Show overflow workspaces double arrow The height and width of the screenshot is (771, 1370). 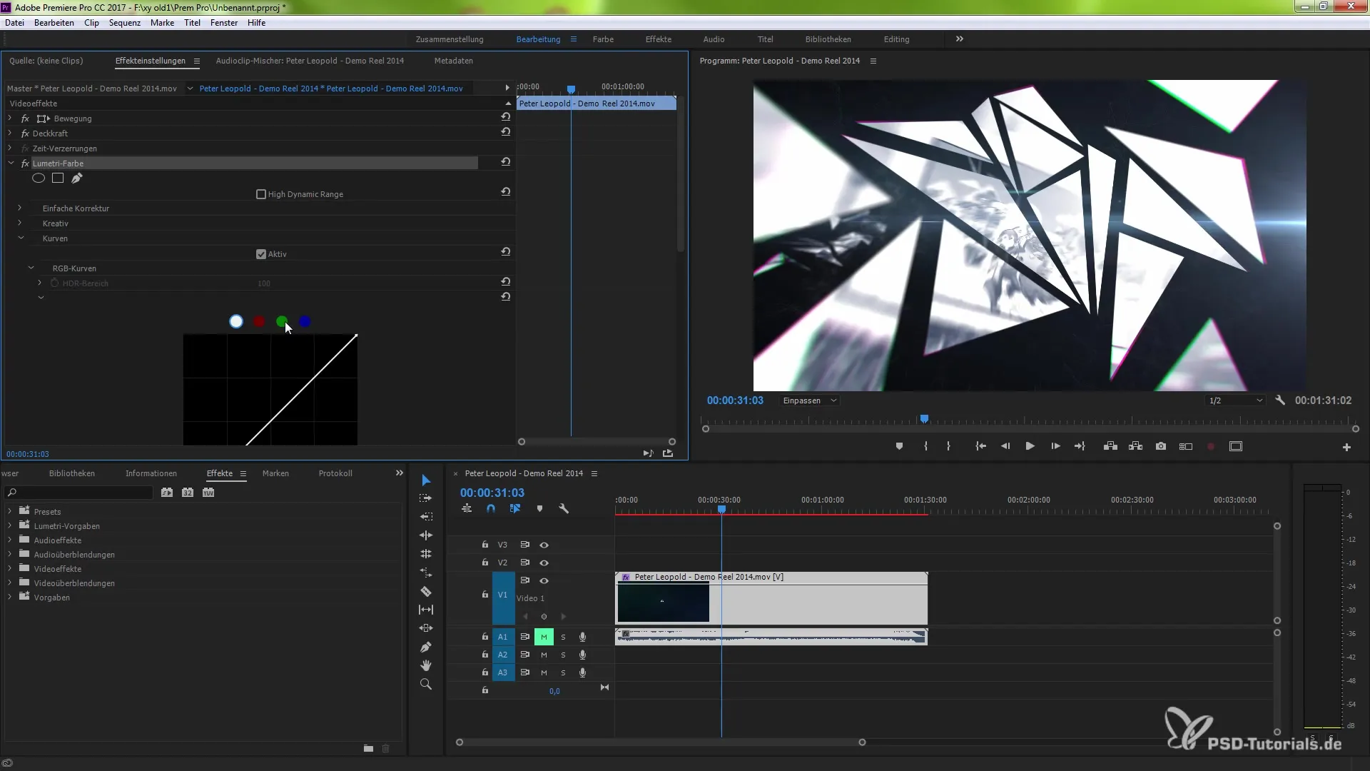tap(960, 39)
